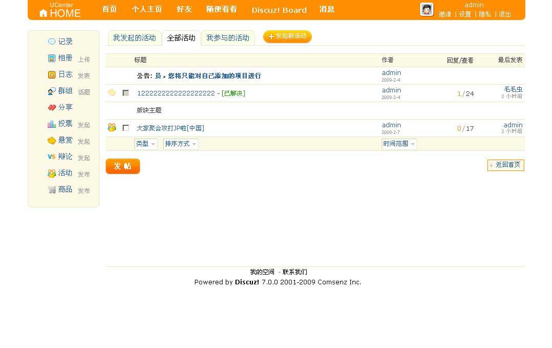Open the 投票 poll chart icon
Screen dimensions: 552x348
pyautogui.click(x=51, y=124)
